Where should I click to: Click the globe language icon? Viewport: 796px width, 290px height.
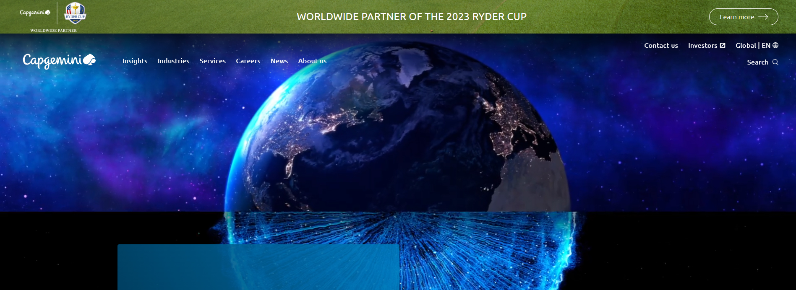pyautogui.click(x=775, y=45)
